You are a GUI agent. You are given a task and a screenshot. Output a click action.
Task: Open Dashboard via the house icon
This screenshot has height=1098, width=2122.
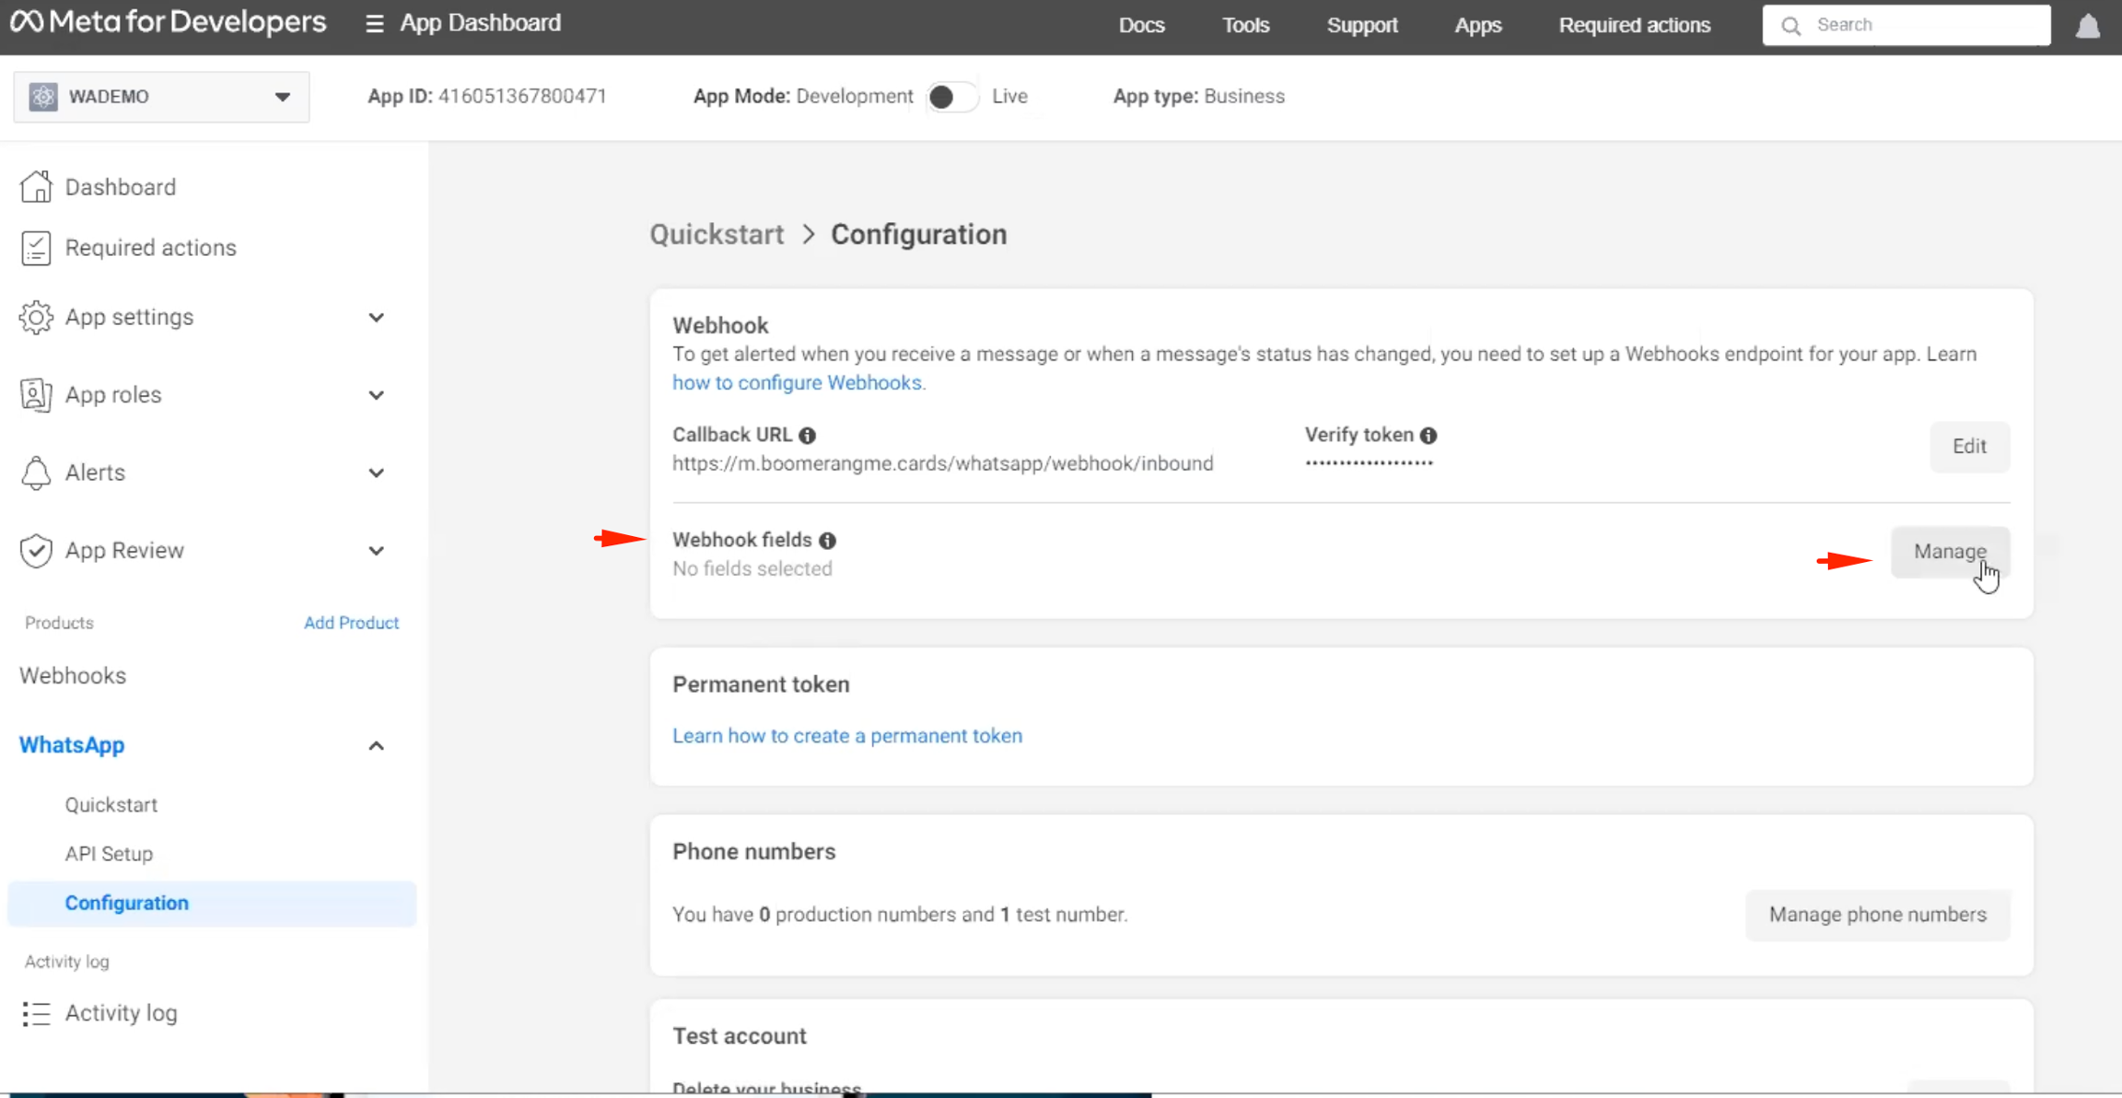pos(36,187)
